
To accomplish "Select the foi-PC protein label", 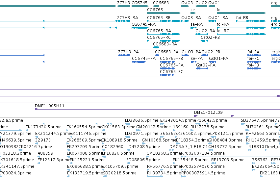I will 253,59.
